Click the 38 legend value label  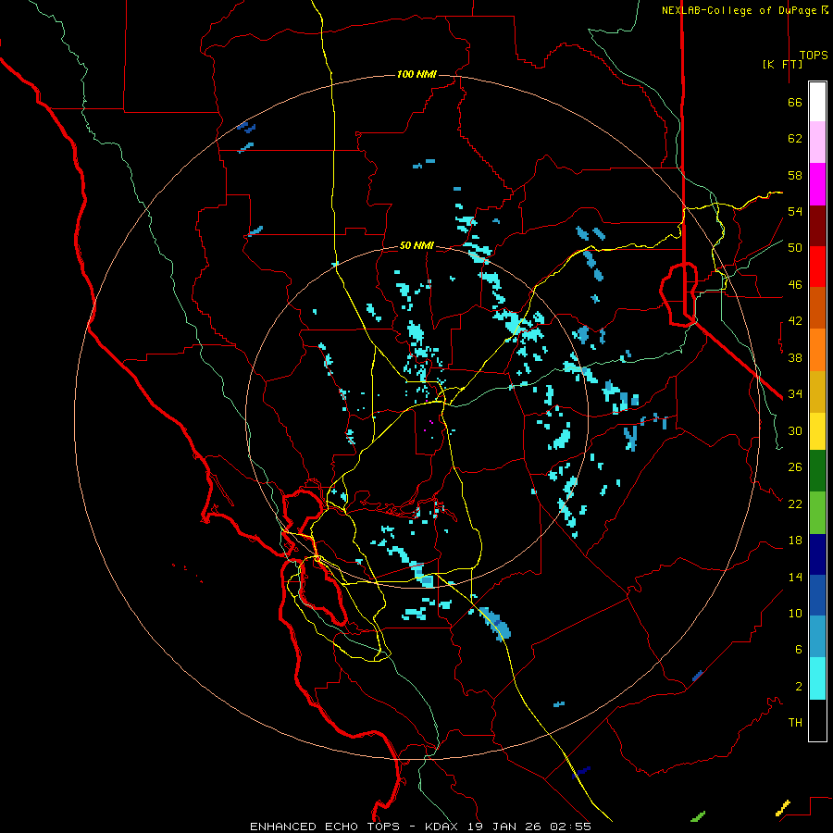795,358
